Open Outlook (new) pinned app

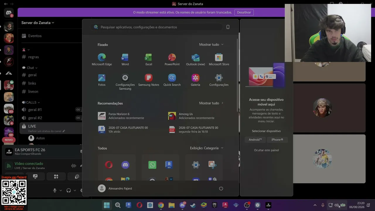click(x=195, y=60)
